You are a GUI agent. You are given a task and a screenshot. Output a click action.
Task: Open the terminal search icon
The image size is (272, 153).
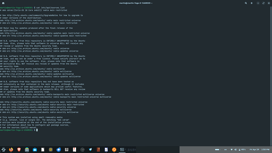tap(246, 3)
